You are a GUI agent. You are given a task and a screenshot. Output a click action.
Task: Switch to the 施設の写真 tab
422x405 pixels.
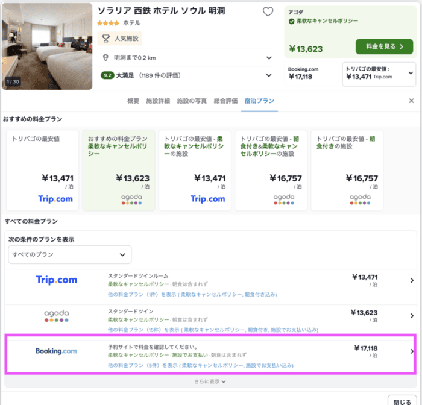192,101
